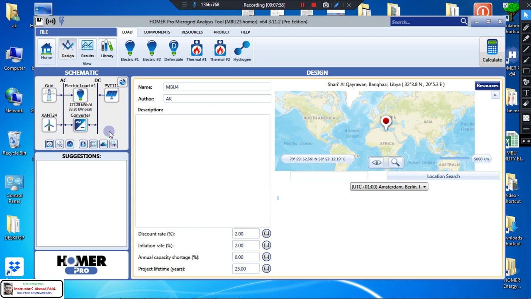The image size is (531, 299).
Task: Open Electric Load #1 in schematic
Action: 80,95
